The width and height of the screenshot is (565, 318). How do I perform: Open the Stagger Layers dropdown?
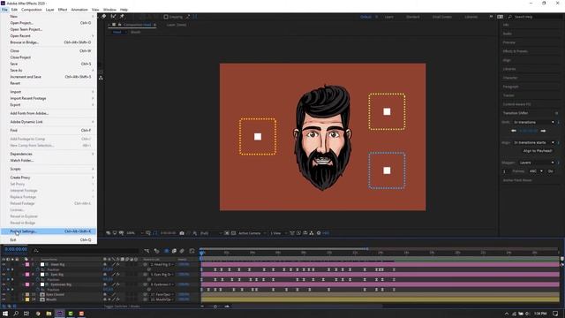click(x=537, y=163)
